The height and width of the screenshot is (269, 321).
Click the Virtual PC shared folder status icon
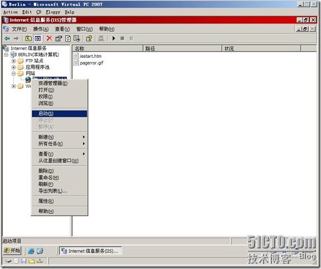point(32,261)
